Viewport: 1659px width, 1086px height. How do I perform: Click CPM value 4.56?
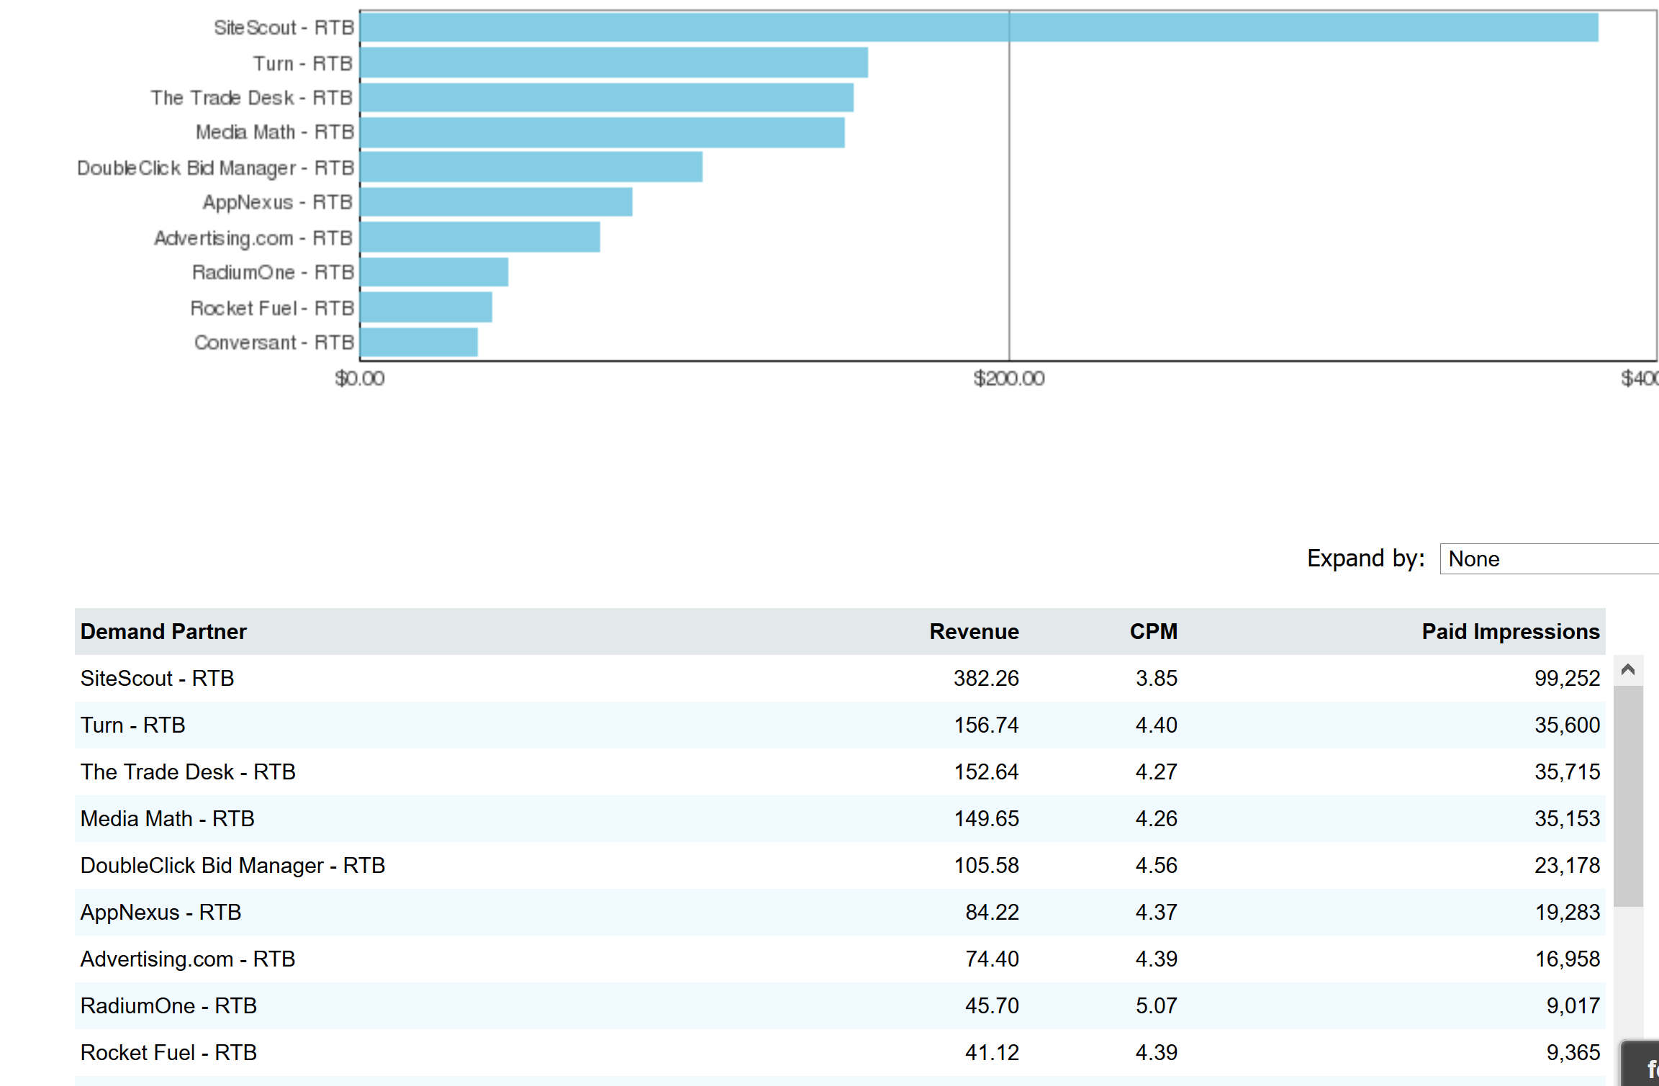pyautogui.click(x=1157, y=865)
